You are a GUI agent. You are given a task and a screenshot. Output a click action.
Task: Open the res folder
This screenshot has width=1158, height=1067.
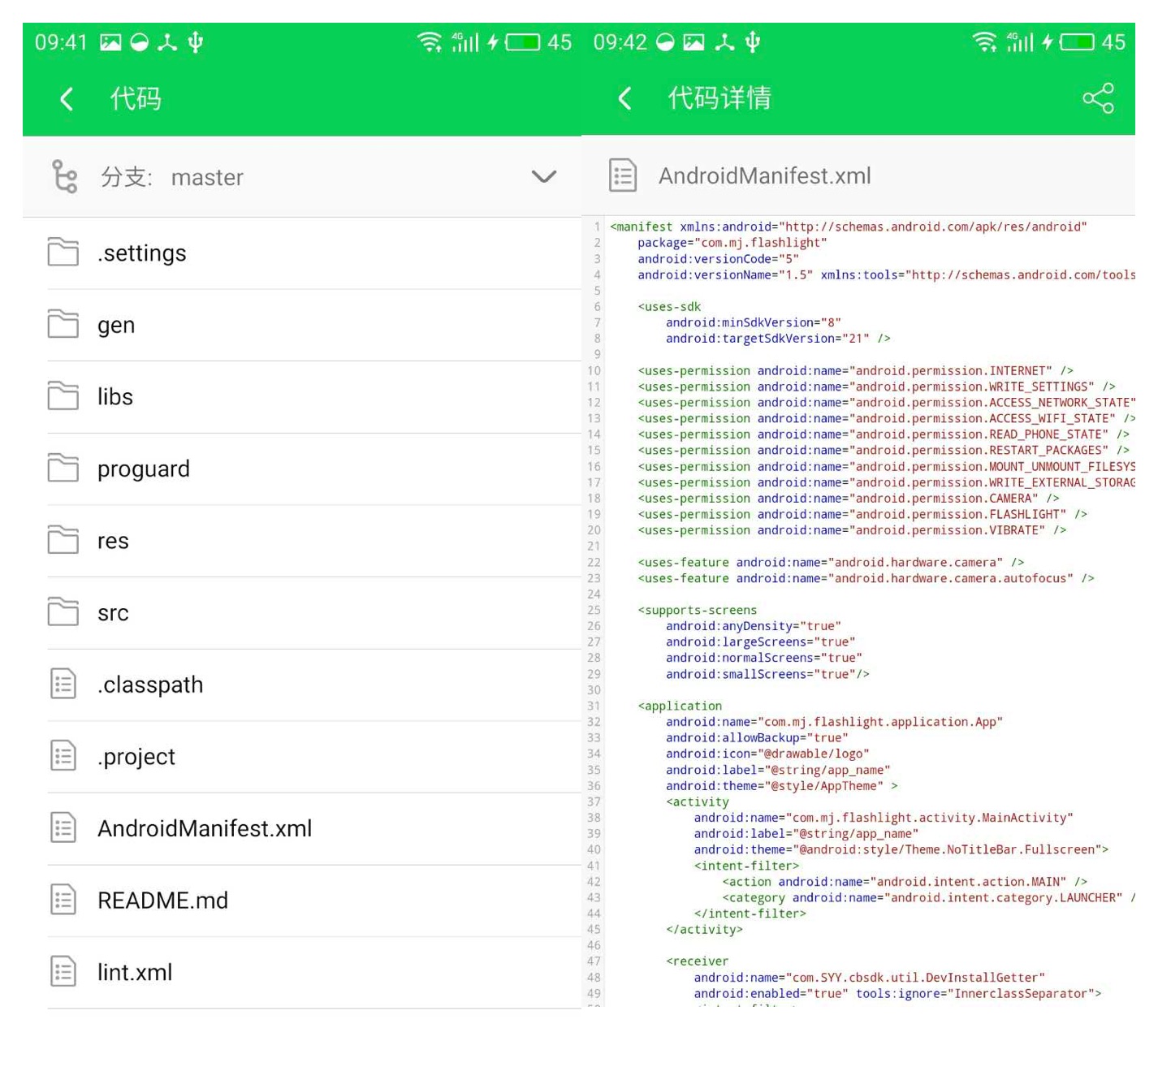point(113,542)
